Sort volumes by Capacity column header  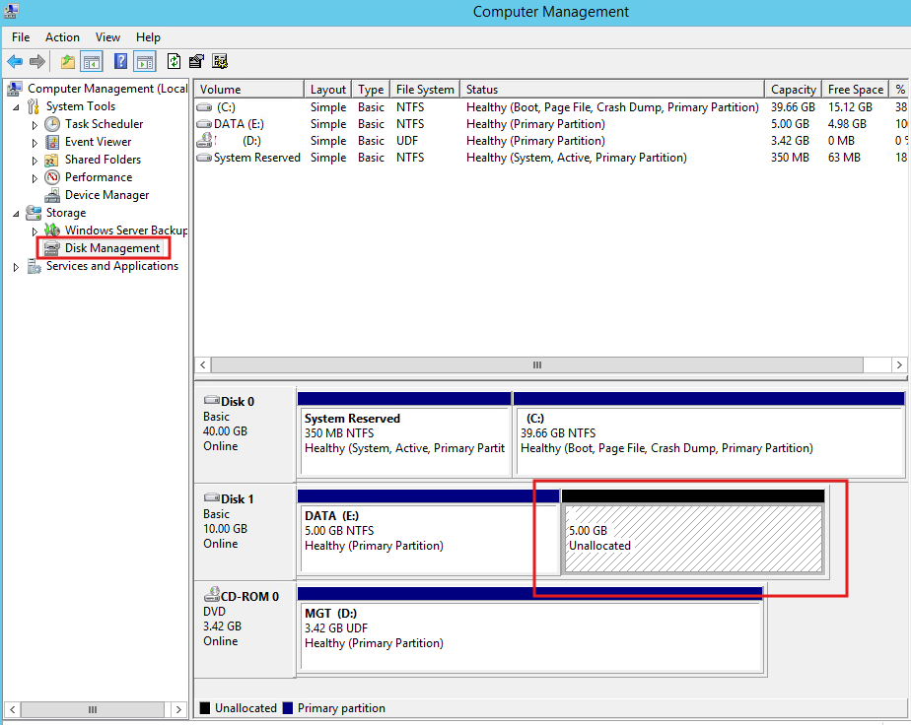tap(793, 90)
